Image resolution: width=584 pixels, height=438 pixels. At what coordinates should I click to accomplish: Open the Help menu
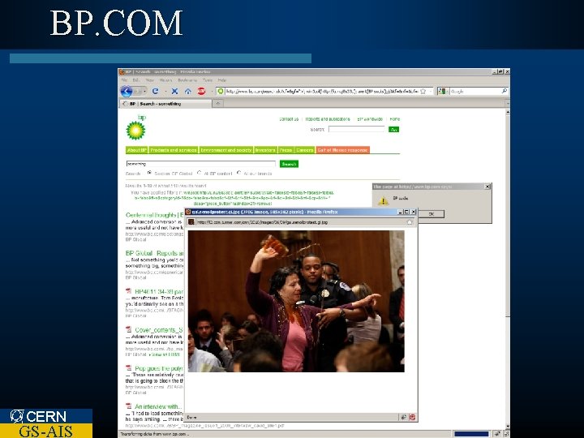222,80
